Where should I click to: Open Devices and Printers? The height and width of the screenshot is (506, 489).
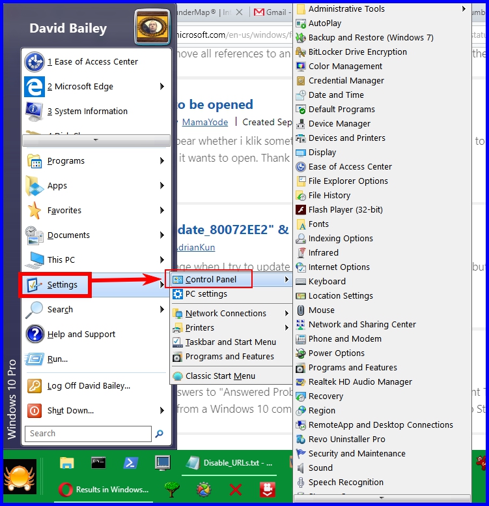382,138
